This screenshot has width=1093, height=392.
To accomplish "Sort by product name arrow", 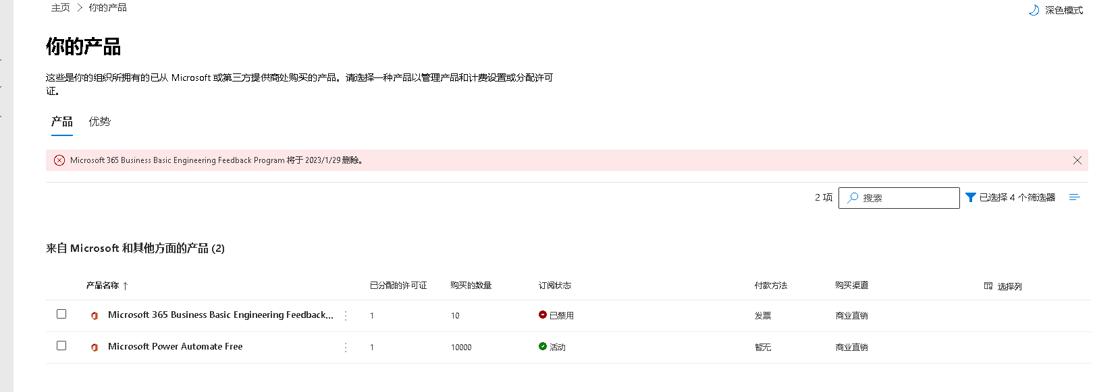I will (x=126, y=286).
